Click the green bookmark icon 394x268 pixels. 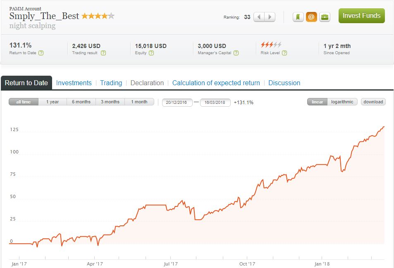coord(298,17)
